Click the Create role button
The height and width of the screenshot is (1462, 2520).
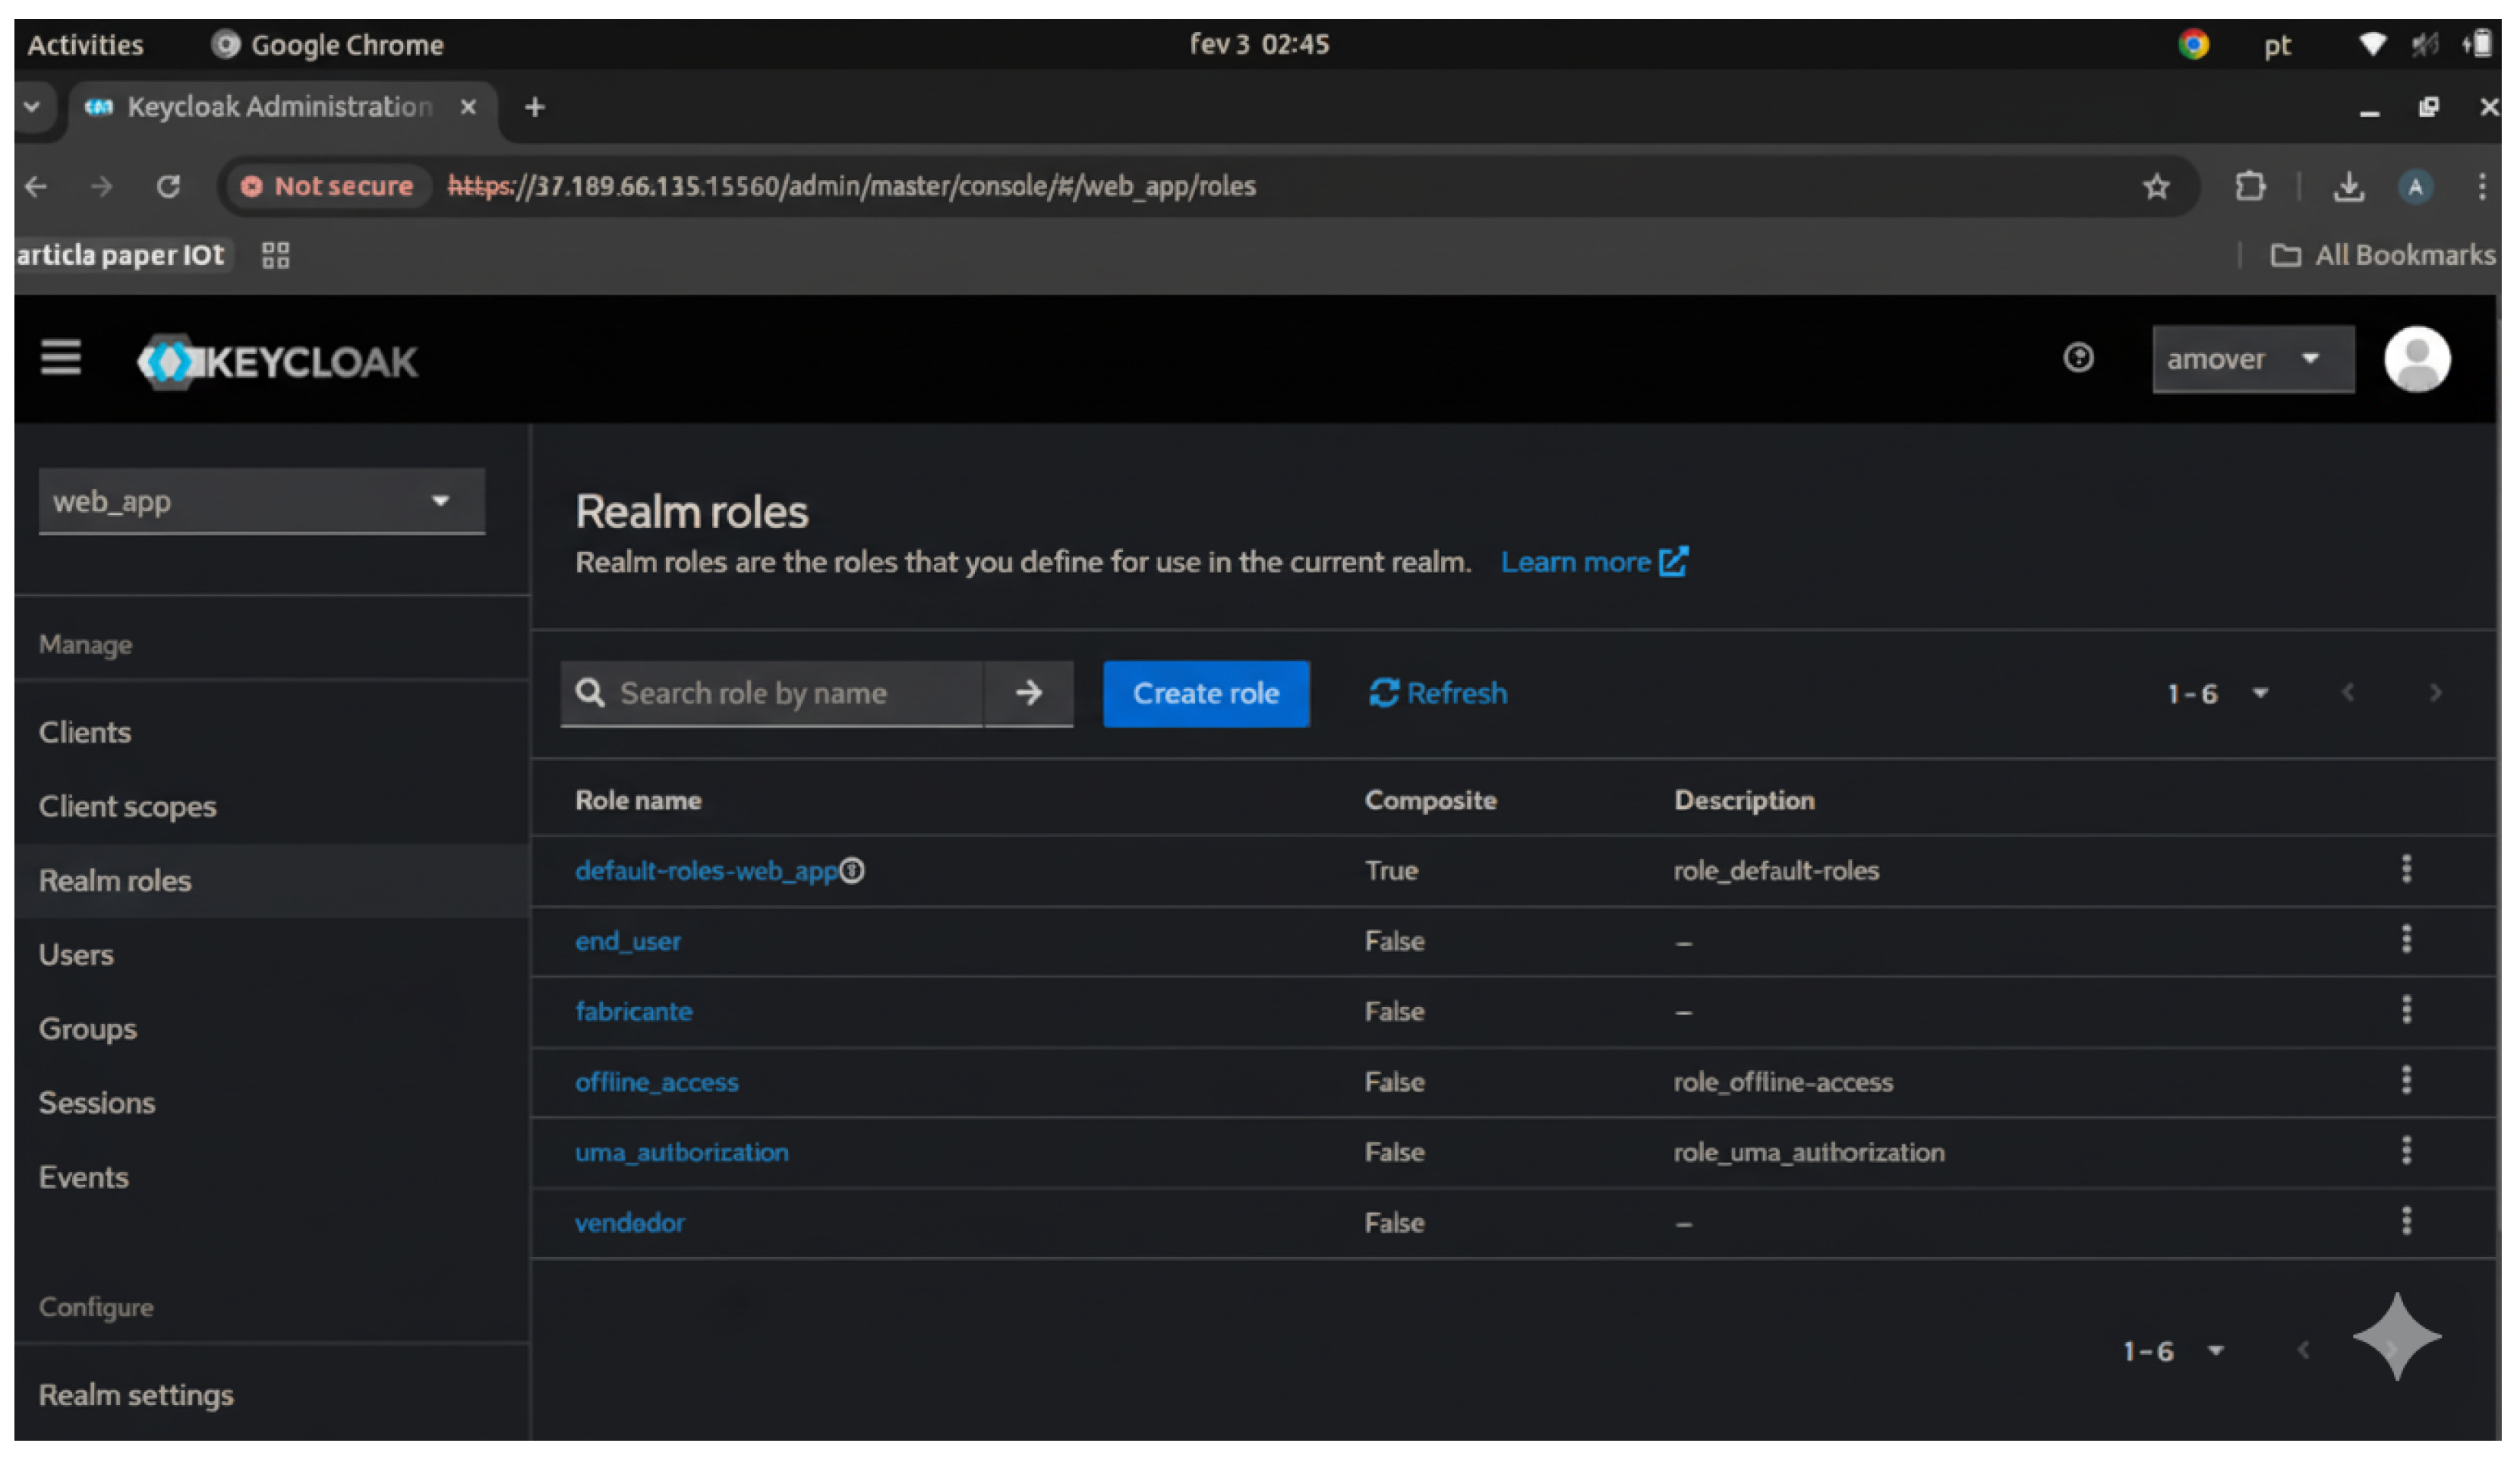1205,693
